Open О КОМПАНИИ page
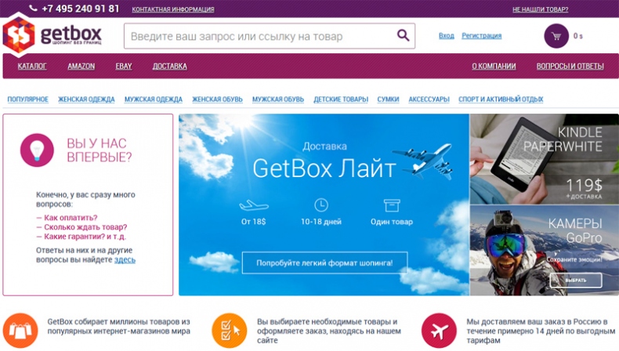The height and width of the screenshot is (351, 619). (494, 67)
